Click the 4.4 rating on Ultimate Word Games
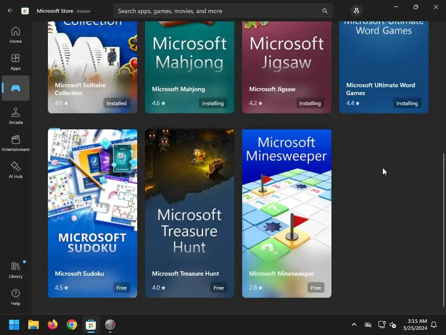This screenshot has width=446, height=335. coord(353,103)
